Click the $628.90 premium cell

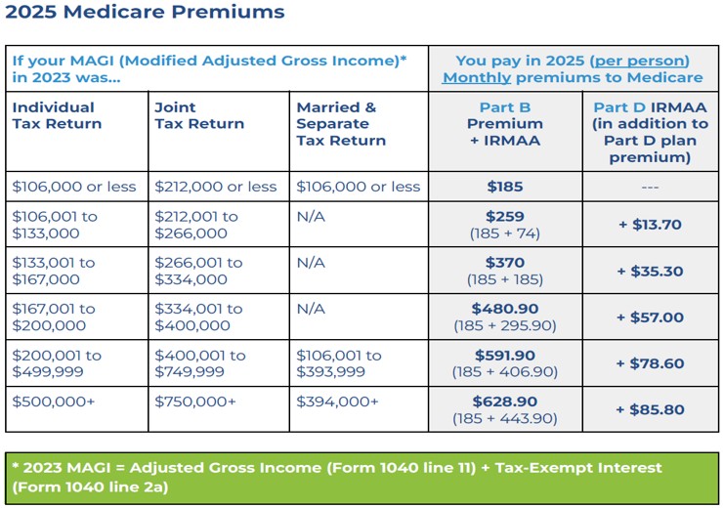click(x=505, y=409)
